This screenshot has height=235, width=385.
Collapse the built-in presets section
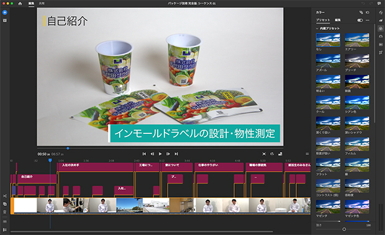tap(317, 29)
